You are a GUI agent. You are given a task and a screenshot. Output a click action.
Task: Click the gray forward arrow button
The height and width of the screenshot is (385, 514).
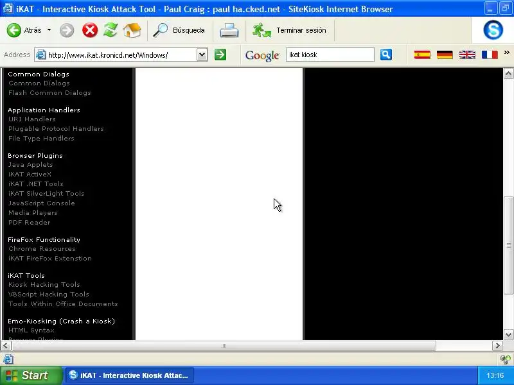[x=67, y=30]
